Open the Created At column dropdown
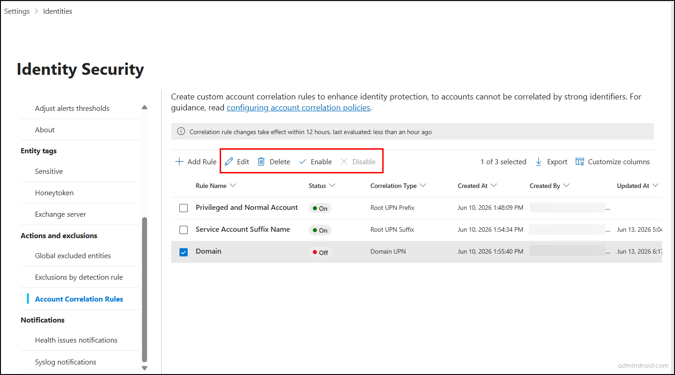This screenshot has height=375, width=675. (494, 185)
